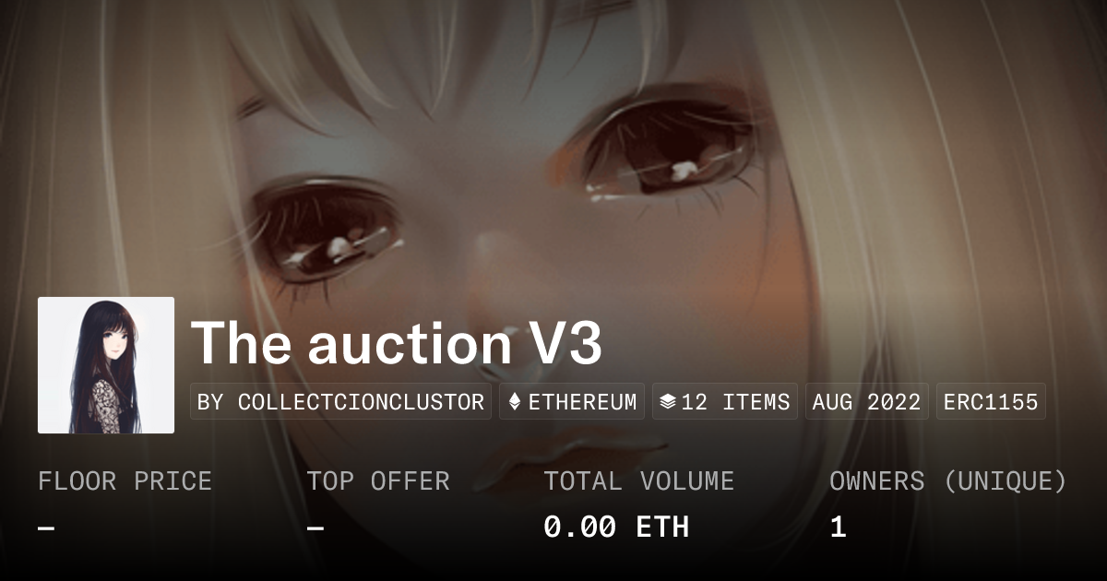Click the AUG 2022 date badge
1107x581 pixels.
coord(867,402)
